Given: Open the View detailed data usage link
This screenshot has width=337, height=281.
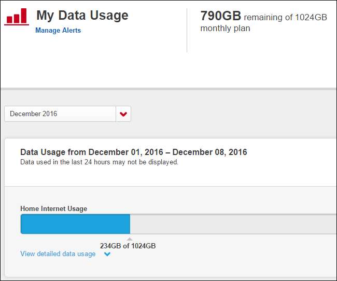Looking at the screenshot, I should pyautogui.click(x=58, y=254).
